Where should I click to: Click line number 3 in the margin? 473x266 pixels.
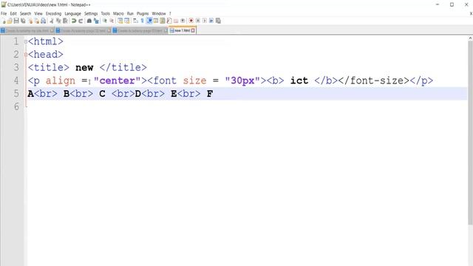coord(16,67)
